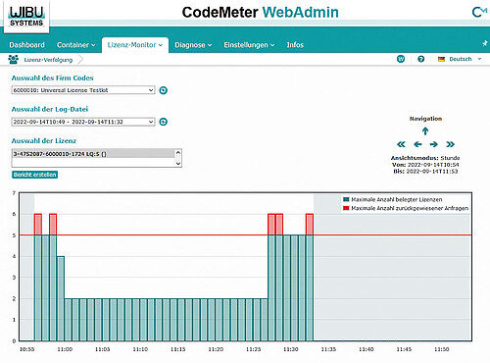Open the Einstellungen menu

click(x=249, y=45)
